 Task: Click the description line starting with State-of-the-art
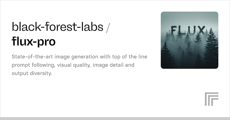pos(80,57)
